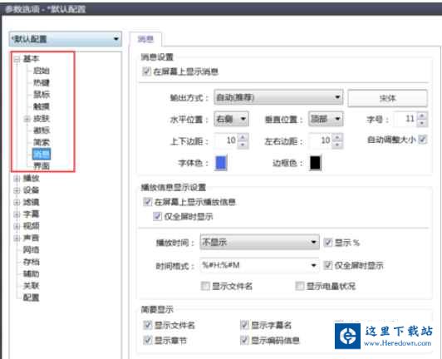Select 热键 in the settings tree
442x359 pixels.
(42, 82)
